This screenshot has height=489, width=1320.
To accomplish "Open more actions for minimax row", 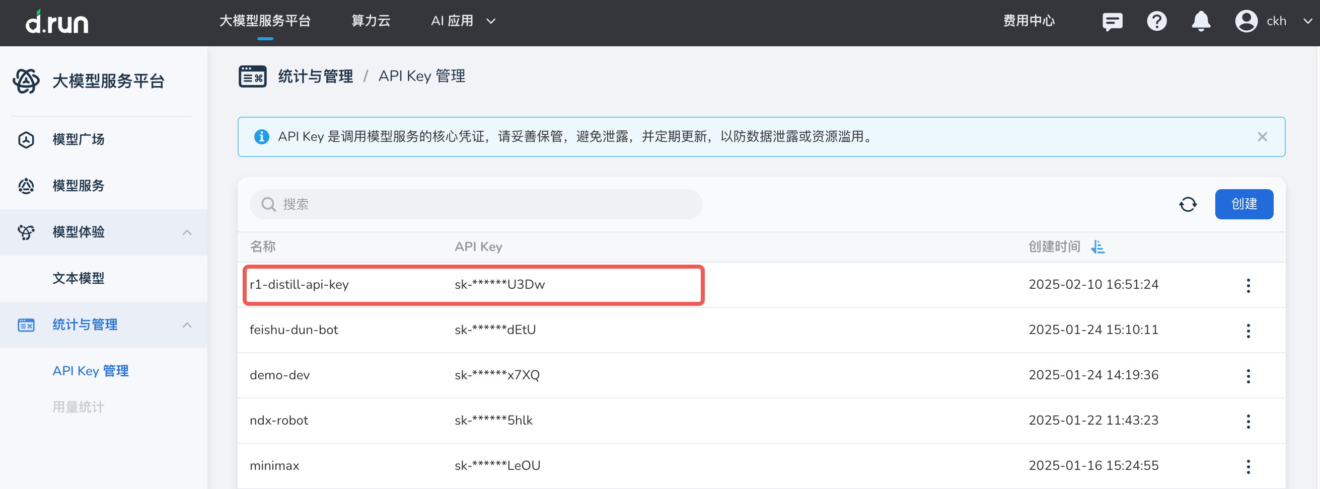I will [1249, 466].
